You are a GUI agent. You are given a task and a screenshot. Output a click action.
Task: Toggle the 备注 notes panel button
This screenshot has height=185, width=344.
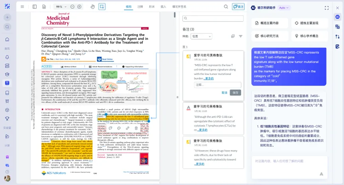click(238, 7)
